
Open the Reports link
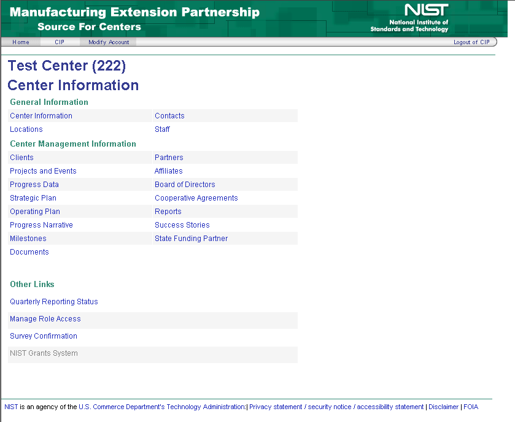point(168,212)
